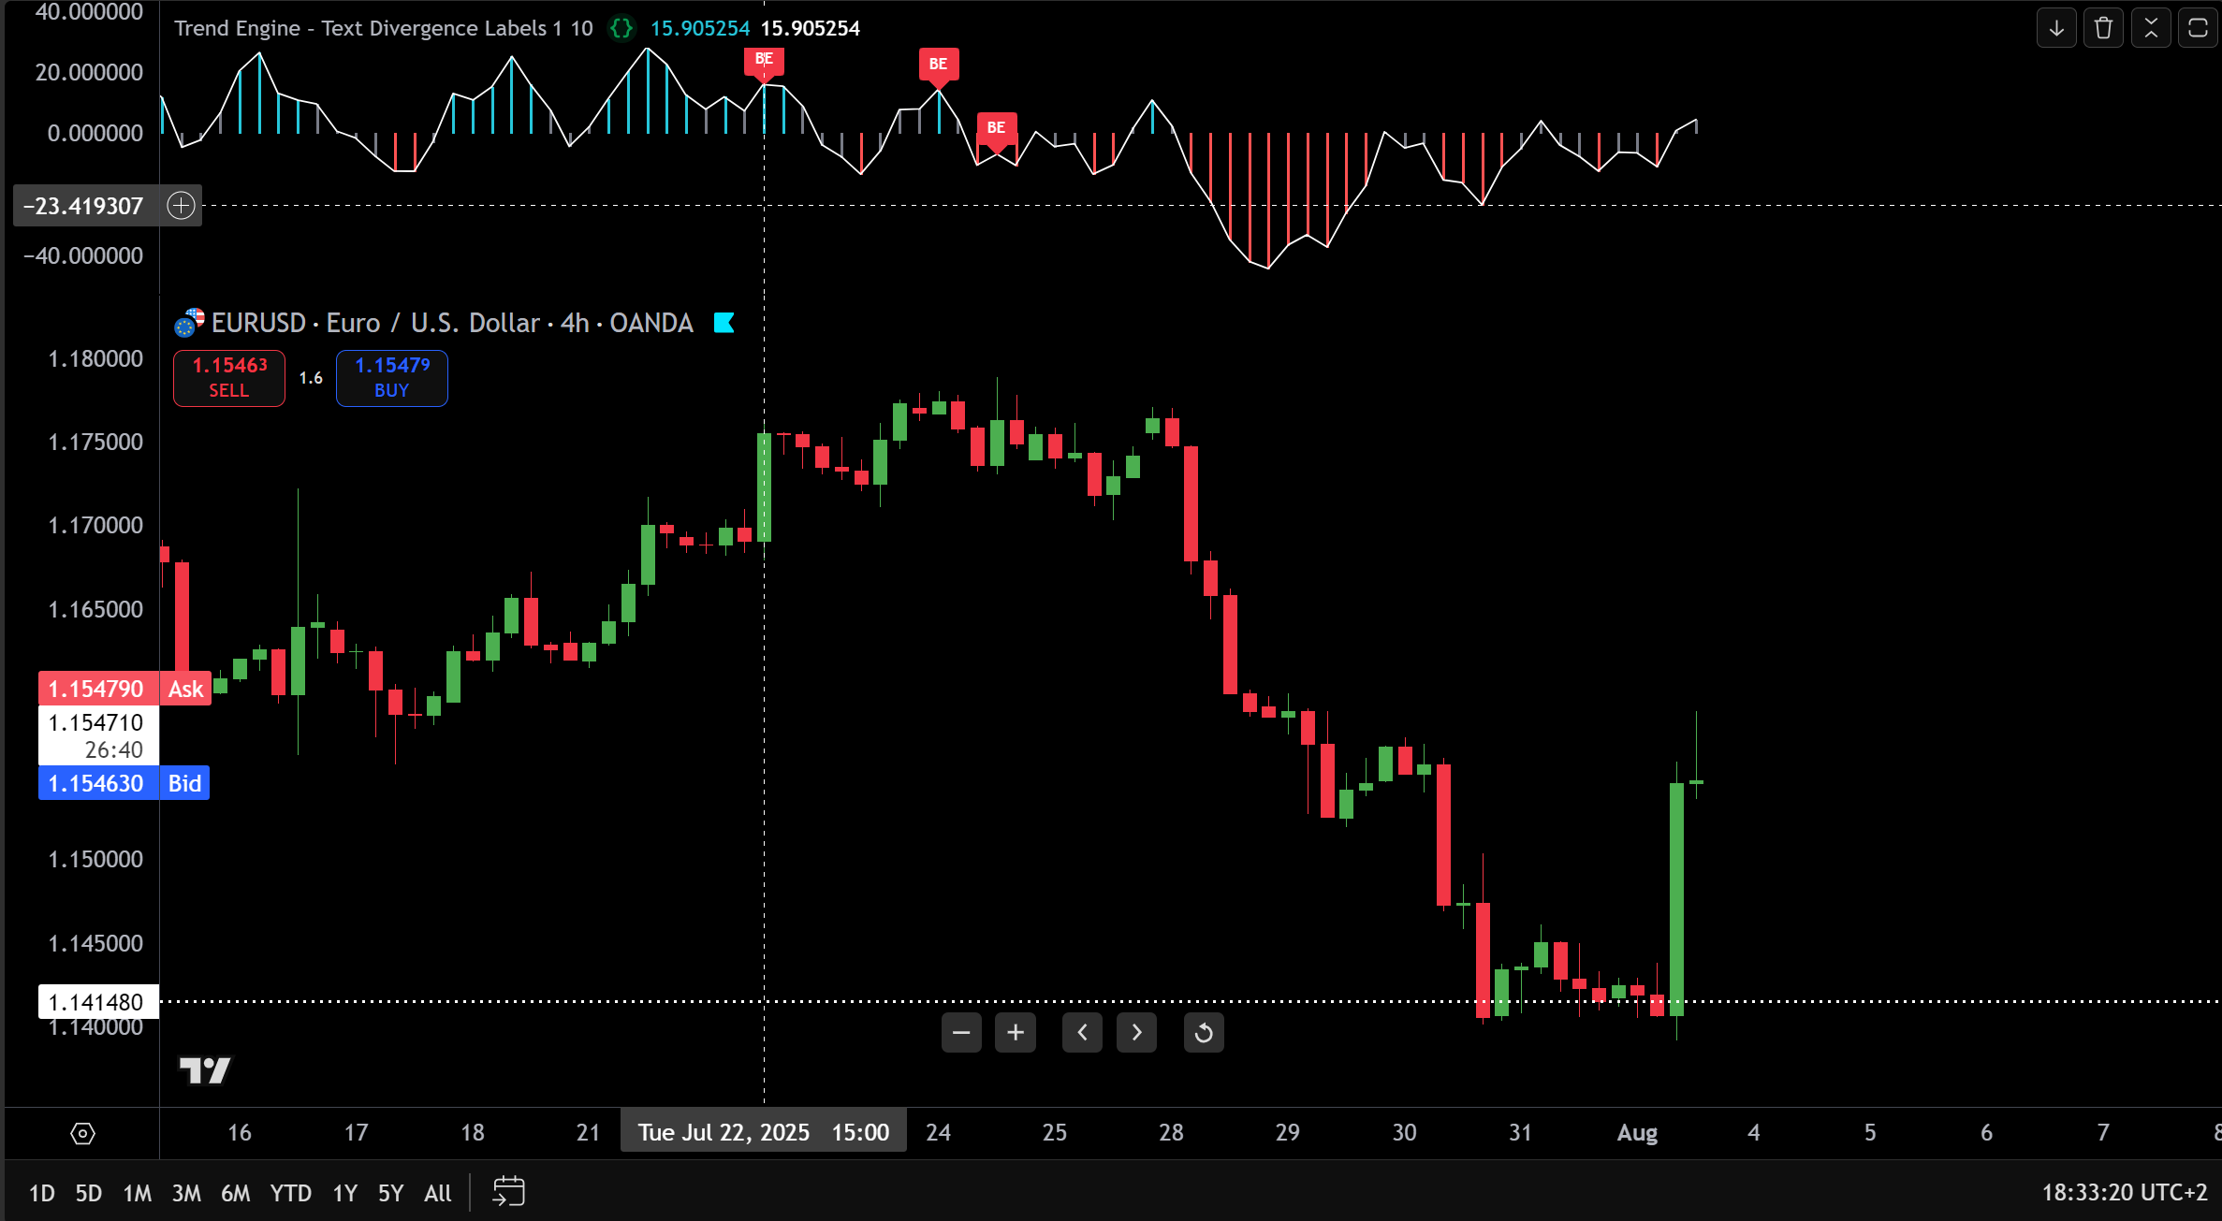Delete the indicator pane with the trash icon
Viewport: 2222px width, 1221px height.
2103,28
